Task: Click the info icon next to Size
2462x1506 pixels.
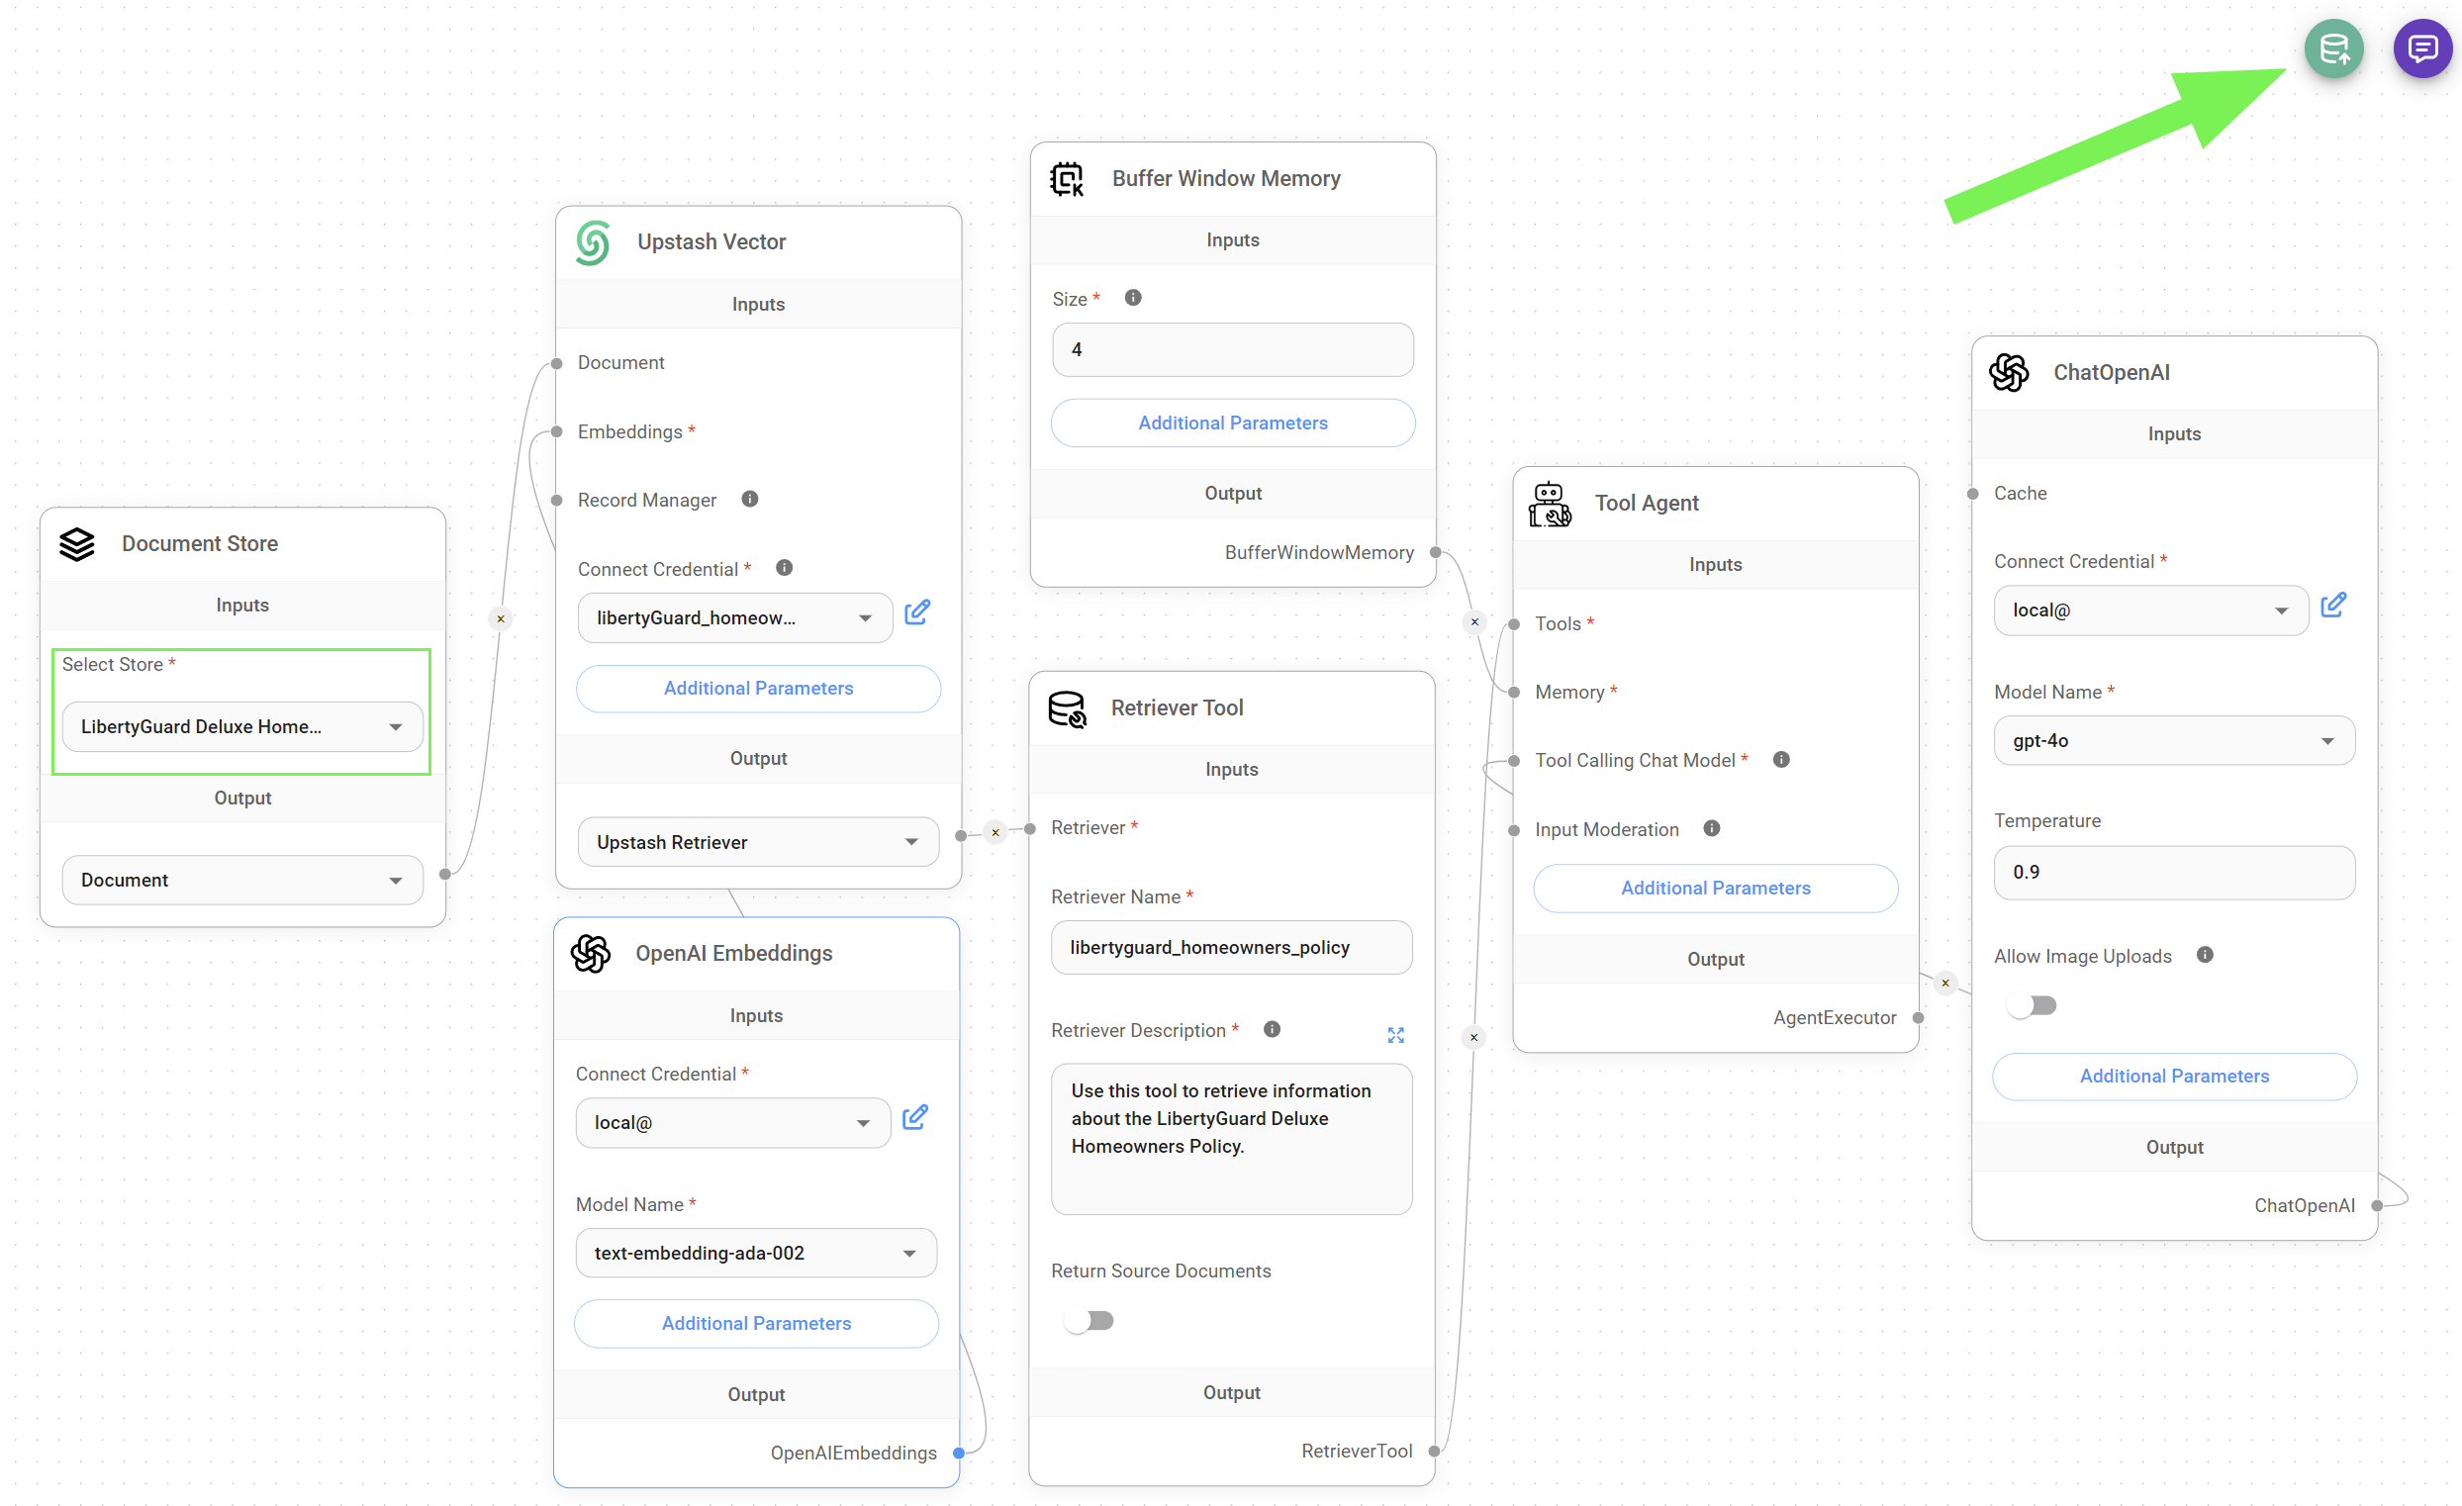Action: point(1132,298)
